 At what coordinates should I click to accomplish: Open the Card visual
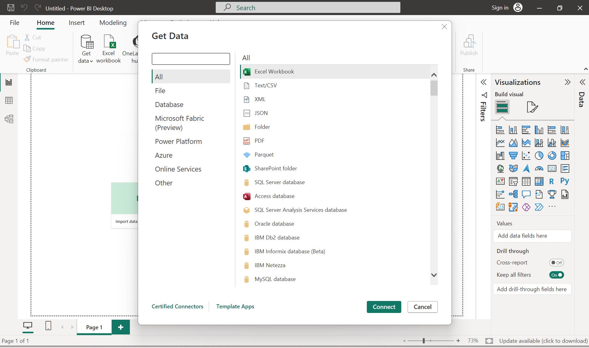click(x=552, y=168)
